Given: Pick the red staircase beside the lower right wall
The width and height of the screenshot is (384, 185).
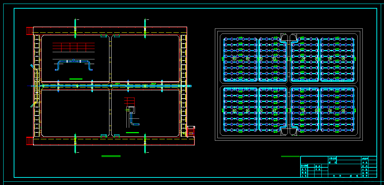Looking at the screenshot, I should [x=190, y=132].
